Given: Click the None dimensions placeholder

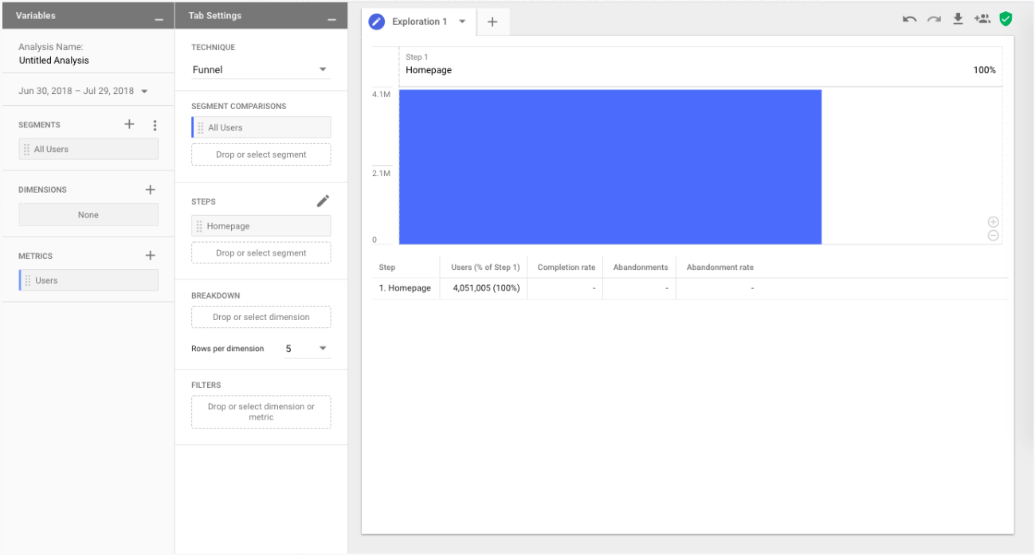Looking at the screenshot, I should pyautogui.click(x=88, y=215).
